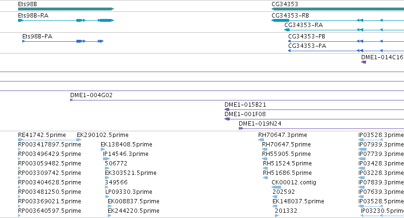
Task: Select the Ets98B-PA protein feature
Action: point(63,41)
